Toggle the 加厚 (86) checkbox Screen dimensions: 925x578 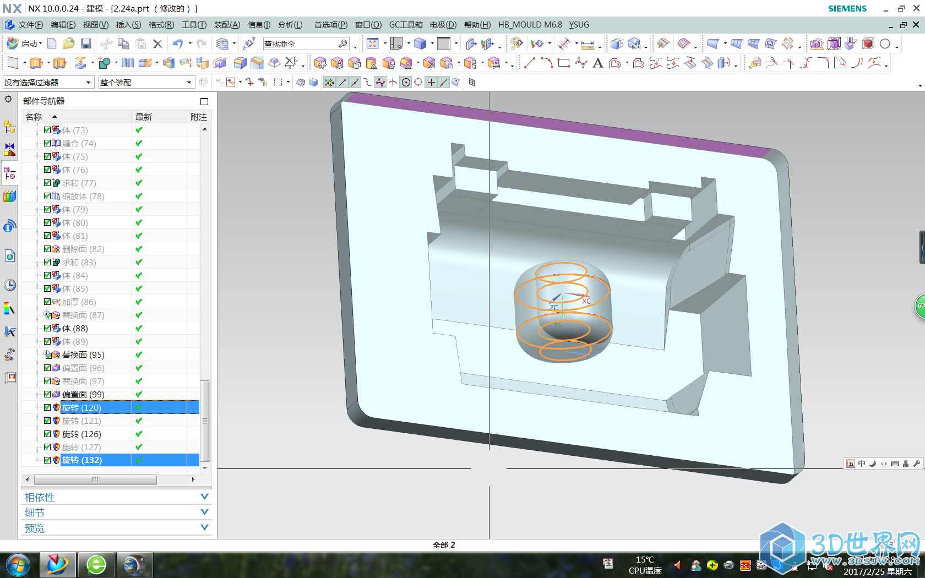point(47,302)
